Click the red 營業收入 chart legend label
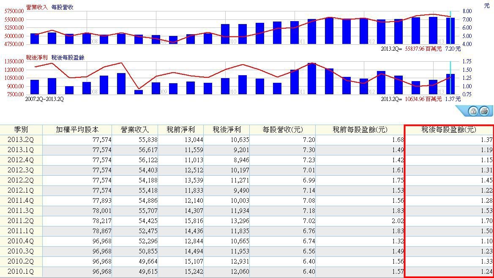The width and height of the screenshot is (494, 278). [x=37, y=7]
